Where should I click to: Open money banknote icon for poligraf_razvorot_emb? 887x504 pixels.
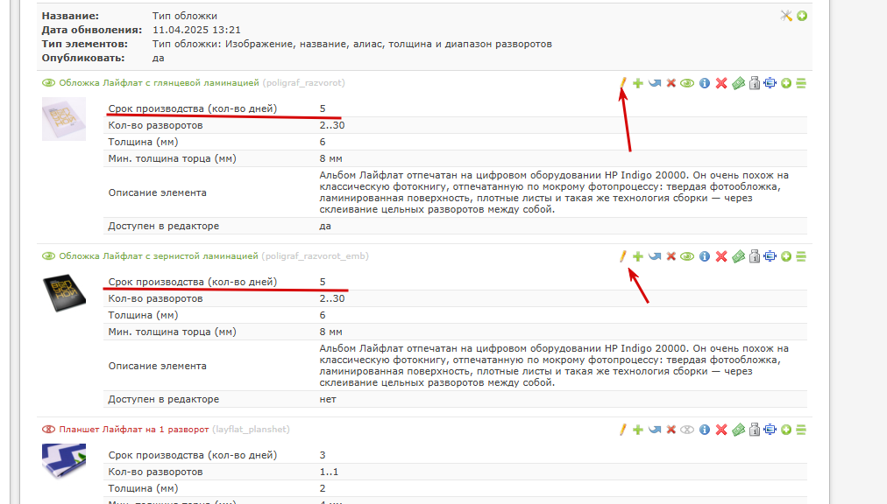738,256
